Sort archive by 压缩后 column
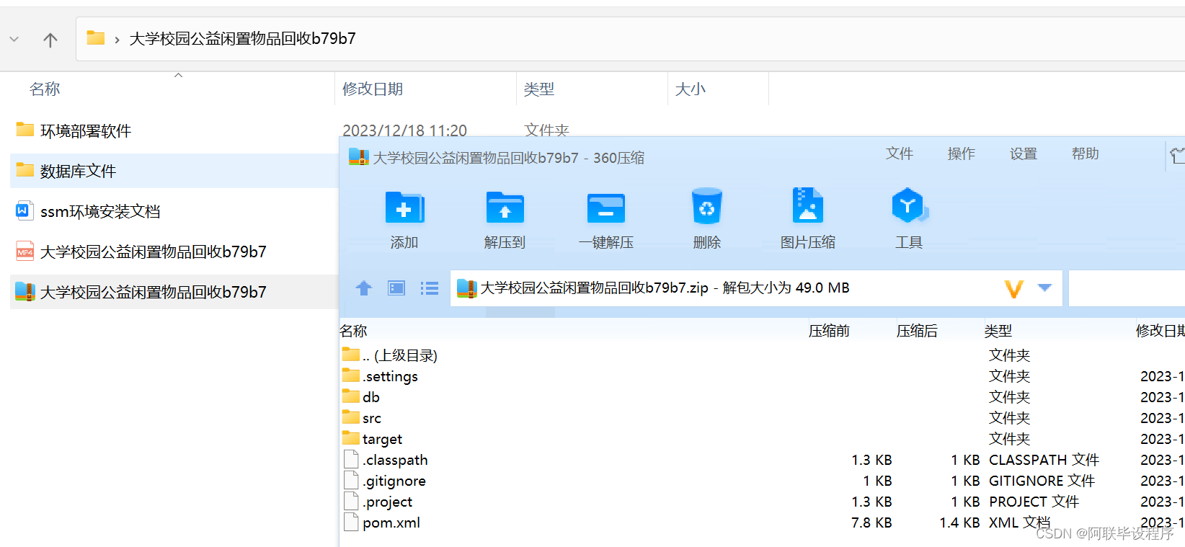The image size is (1185, 547). point(917,331)
